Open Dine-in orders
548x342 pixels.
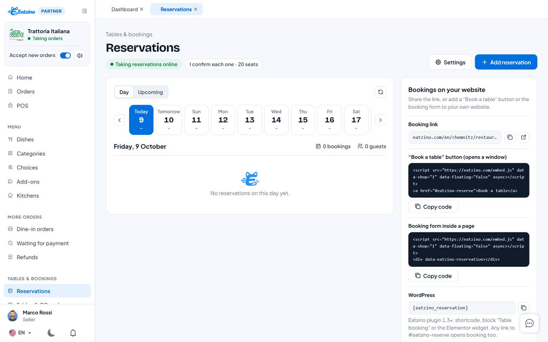click(x=47, y=229)
